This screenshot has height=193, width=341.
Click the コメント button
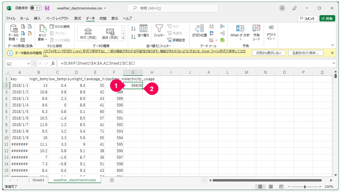tap(307, 18)
